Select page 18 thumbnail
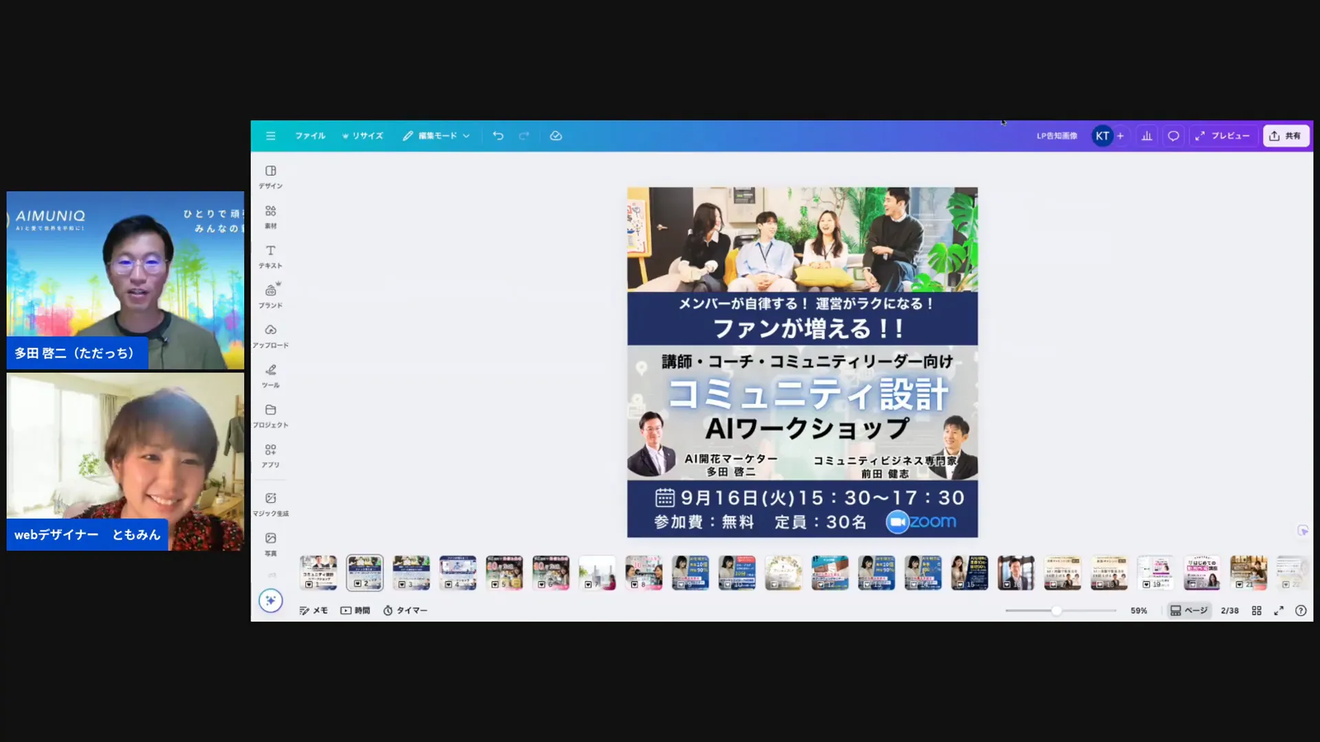Image resolution: width=1320 pixels, height=742 pixels. [x=1109, y=573]
